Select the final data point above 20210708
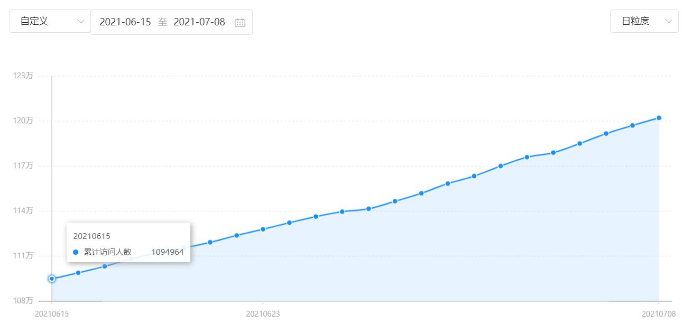691x332 pixels. coord(659,118)
